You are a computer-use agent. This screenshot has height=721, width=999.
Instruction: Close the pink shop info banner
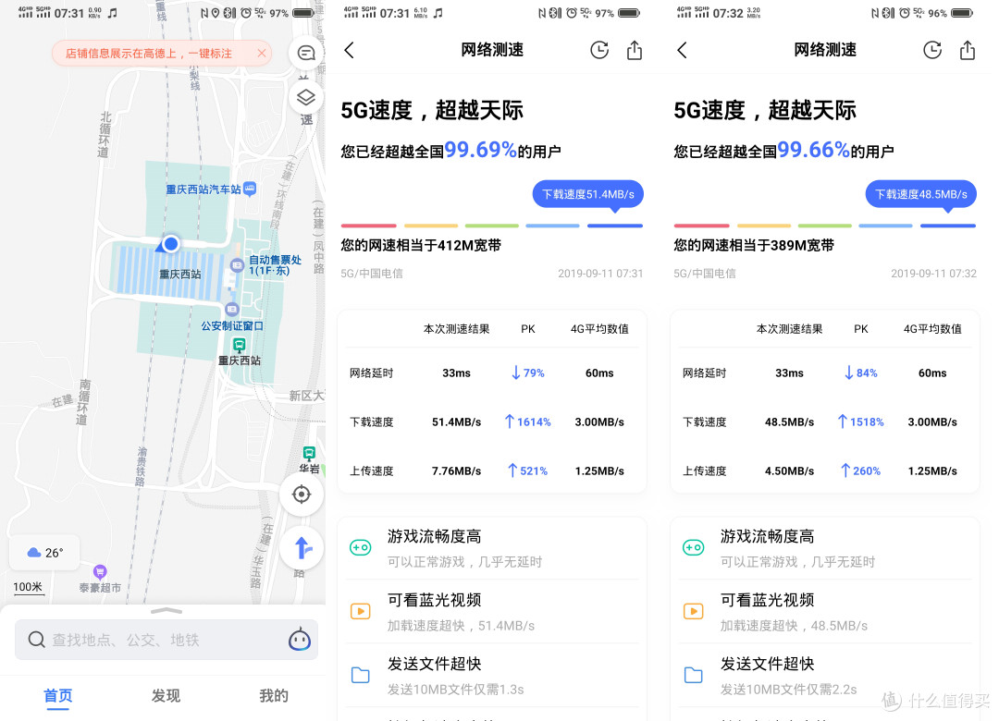coord(261,54)
